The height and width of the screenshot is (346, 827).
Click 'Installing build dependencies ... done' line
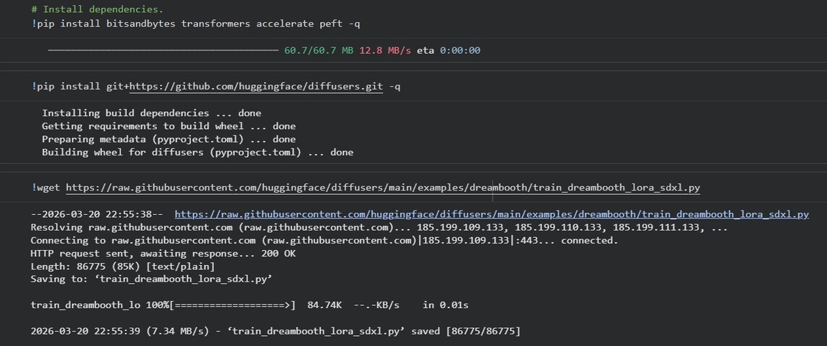pos(151,113)
